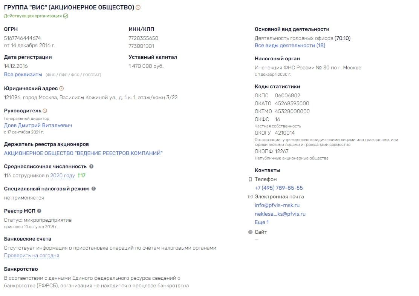This screenshot has width=419, height=296.
Task: Click the phone icon near Телефон
Action: point(250,179)
